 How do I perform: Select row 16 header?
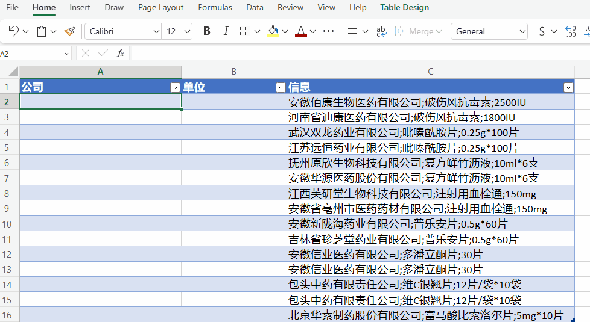(10, 315)
